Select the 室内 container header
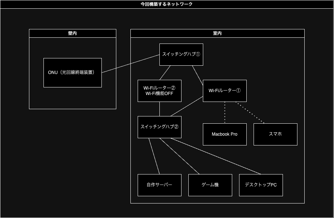 click(217, 33)
